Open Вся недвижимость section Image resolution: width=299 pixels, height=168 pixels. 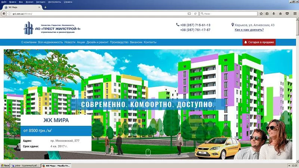click(x=50, y=42)
